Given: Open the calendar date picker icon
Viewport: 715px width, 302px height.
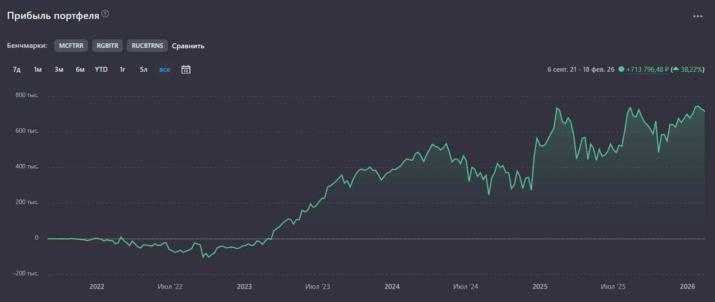Looking at the screenshot, I should click(186, 70).
